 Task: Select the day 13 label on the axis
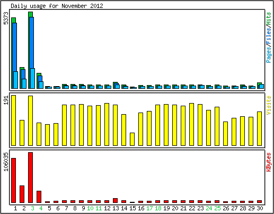116,208
